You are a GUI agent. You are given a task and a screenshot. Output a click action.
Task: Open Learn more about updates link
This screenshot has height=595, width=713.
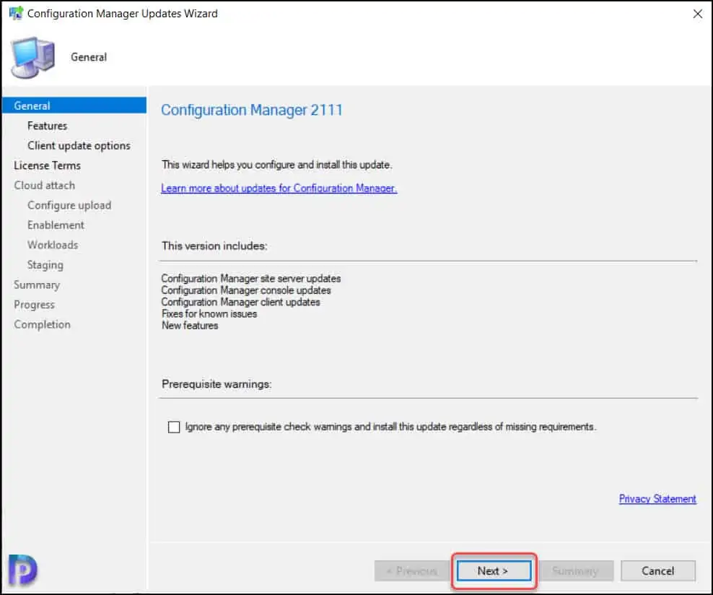pos(279,188)
